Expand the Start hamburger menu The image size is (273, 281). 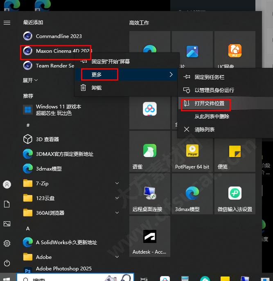(7, 23)
